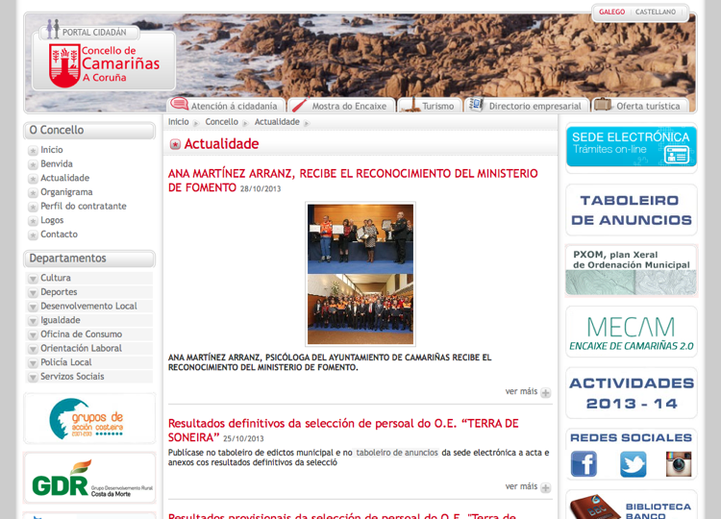Click Concello in the breadcrumb trail

tap(222, 122)
